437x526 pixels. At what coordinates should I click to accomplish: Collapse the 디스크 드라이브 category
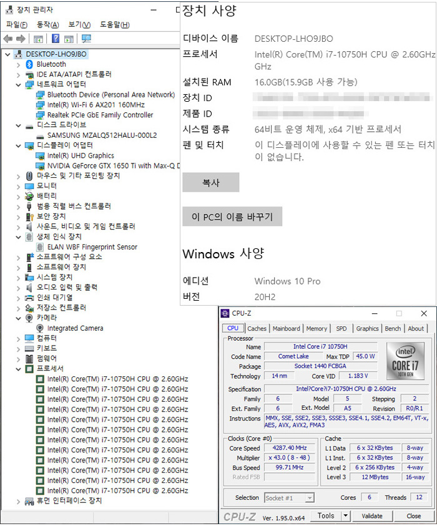(x=19, y=126)
